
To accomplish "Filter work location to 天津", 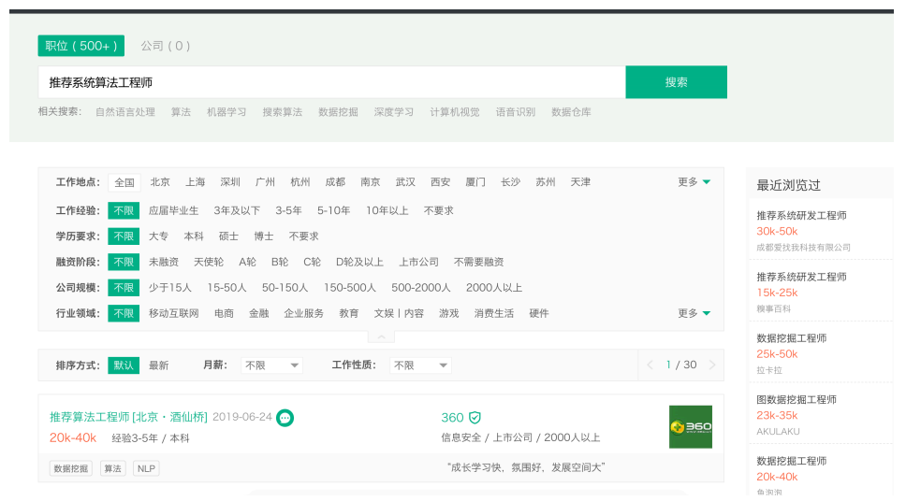I will coord(580,182).
